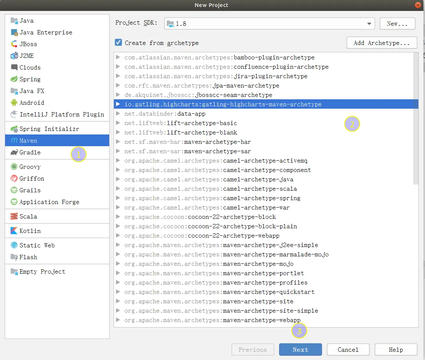Screen dimensions: 425x360
Task: Click the Spring leaf icon
Action: [14, 79]
